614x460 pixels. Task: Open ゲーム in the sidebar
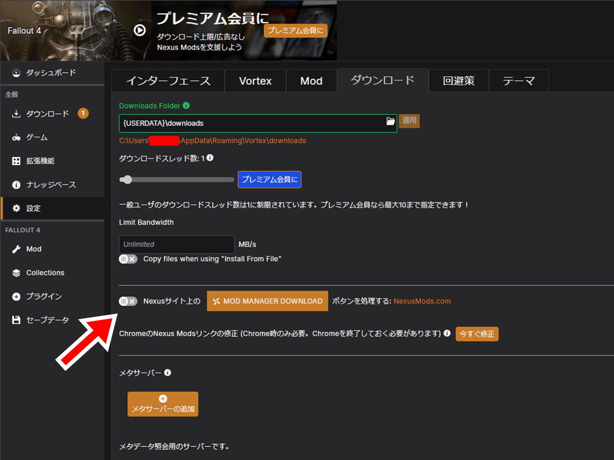[52, 137]
